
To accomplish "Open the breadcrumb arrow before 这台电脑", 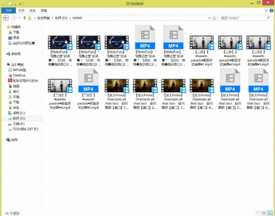I will [x=35, y=18].
